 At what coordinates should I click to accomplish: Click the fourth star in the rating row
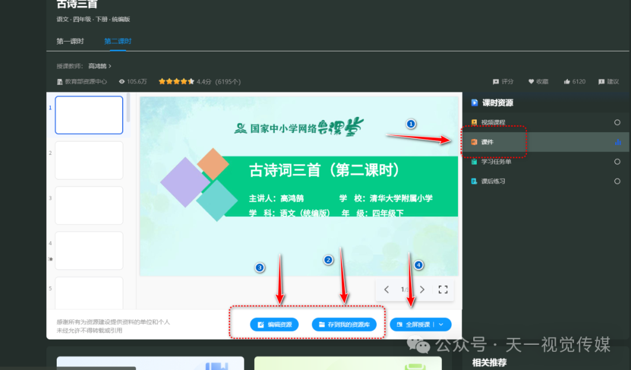tap(183, 81)
